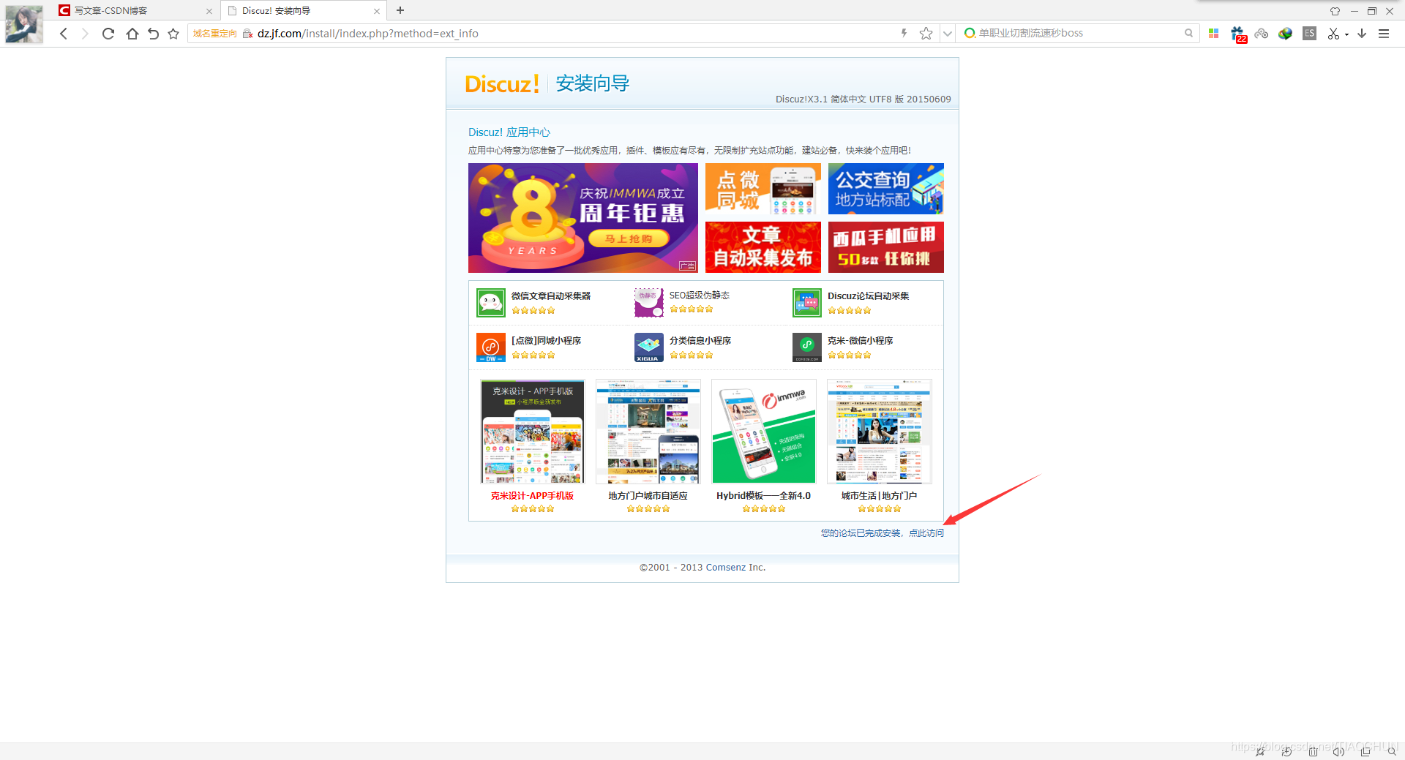The height and width of the screenshot is (760, 1405).
Task: Click the zoom magnifier icon in status bar
Action: tap(1392, 751)
